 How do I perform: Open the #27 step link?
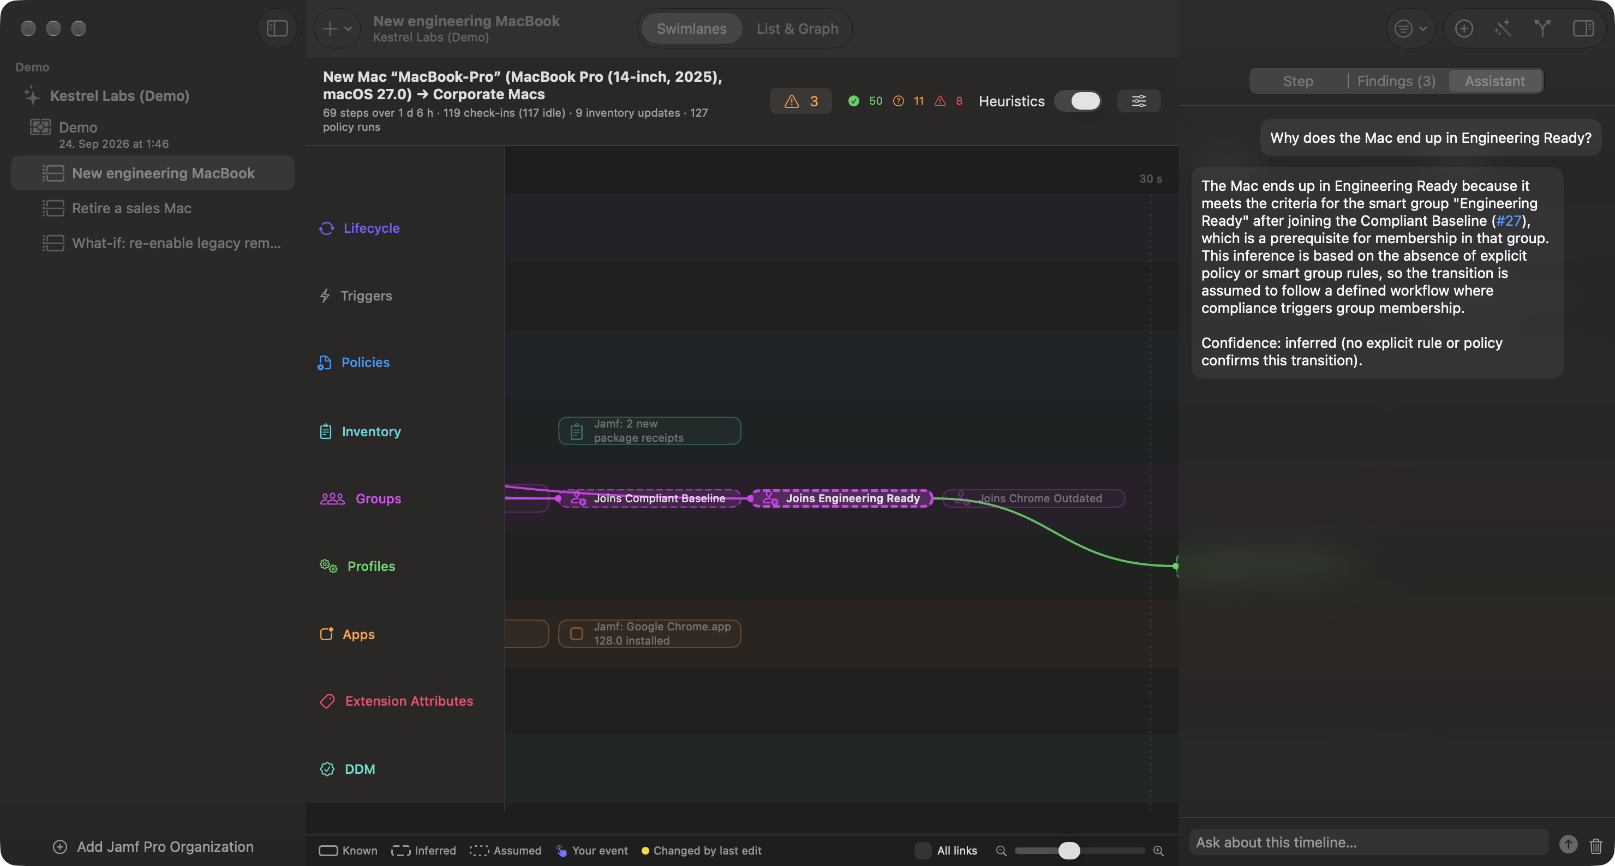pos(1509,220)
